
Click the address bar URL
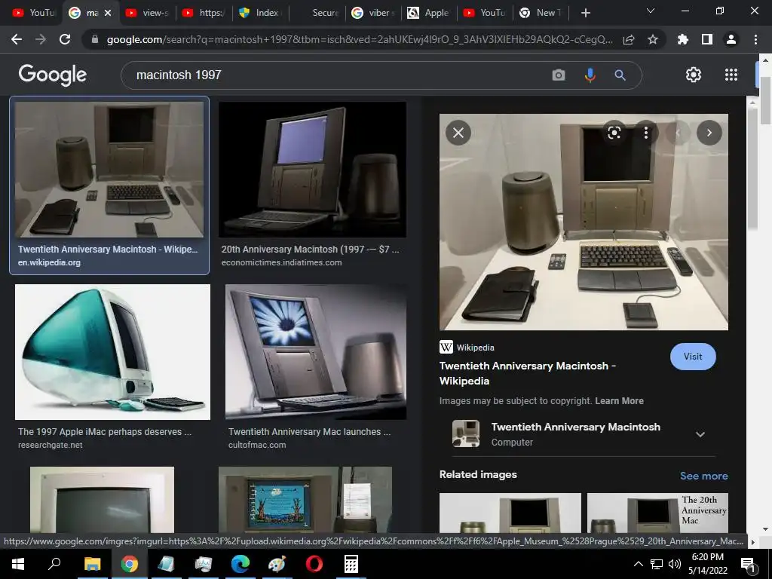360,39
